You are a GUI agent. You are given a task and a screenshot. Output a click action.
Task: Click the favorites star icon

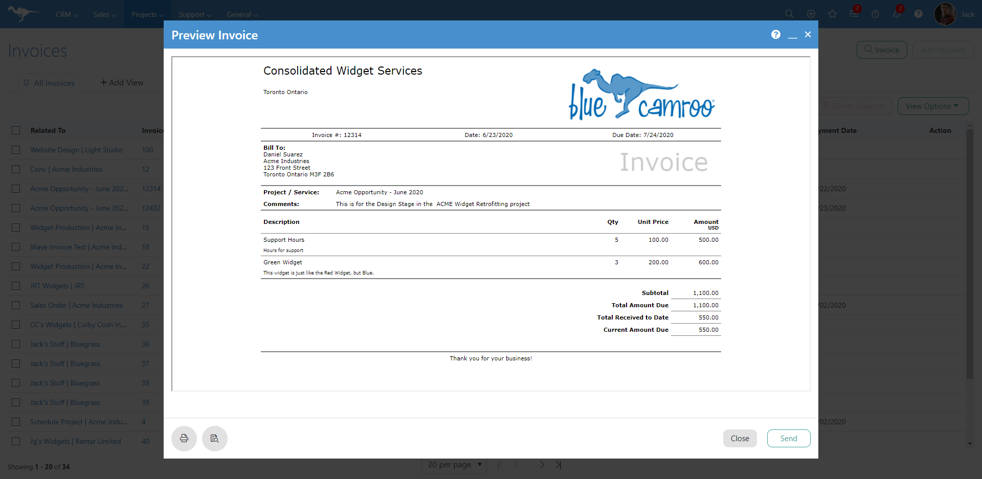click(x=832, y=14)
